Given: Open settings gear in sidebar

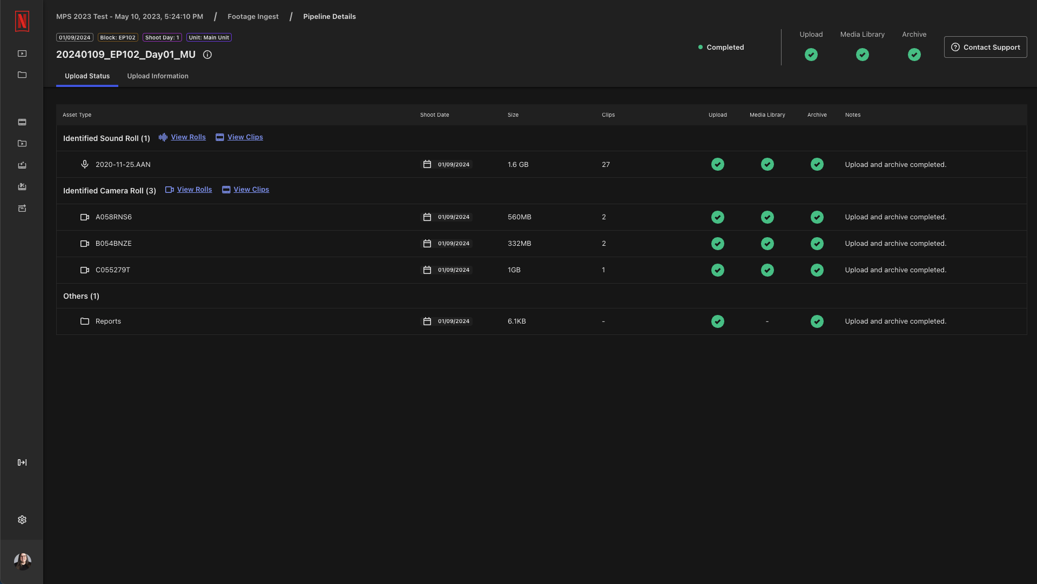Looking at the screenshot, I should click(22, 520).
